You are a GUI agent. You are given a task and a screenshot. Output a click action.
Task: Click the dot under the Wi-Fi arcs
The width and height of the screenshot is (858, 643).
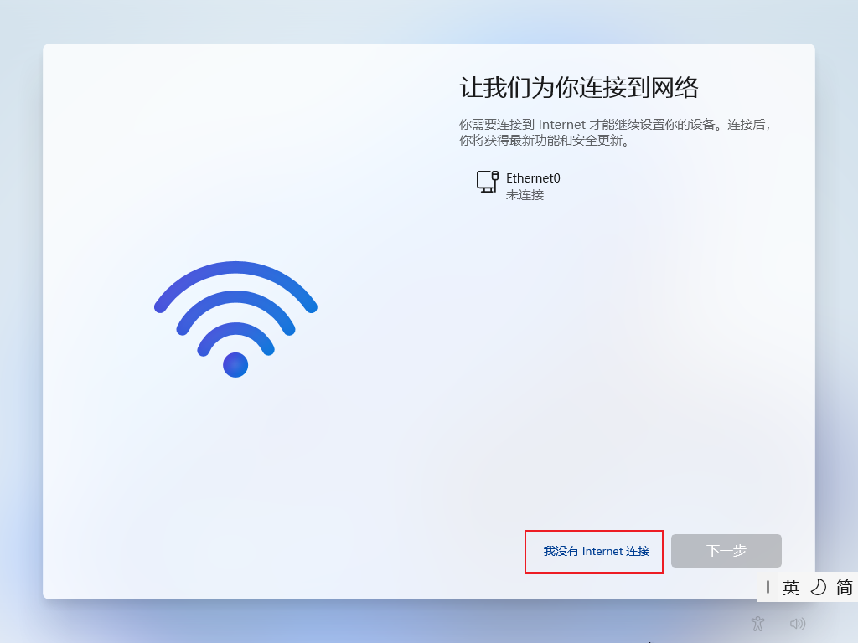pos(235,365)
